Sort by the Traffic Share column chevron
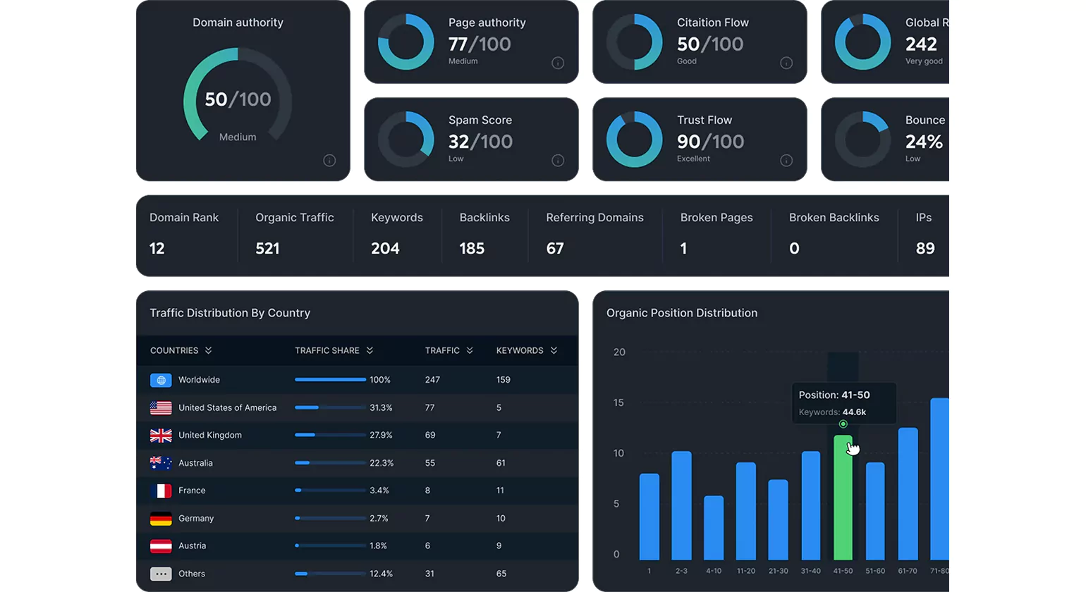The image size is (1086, 592). [x=370, y=350]
